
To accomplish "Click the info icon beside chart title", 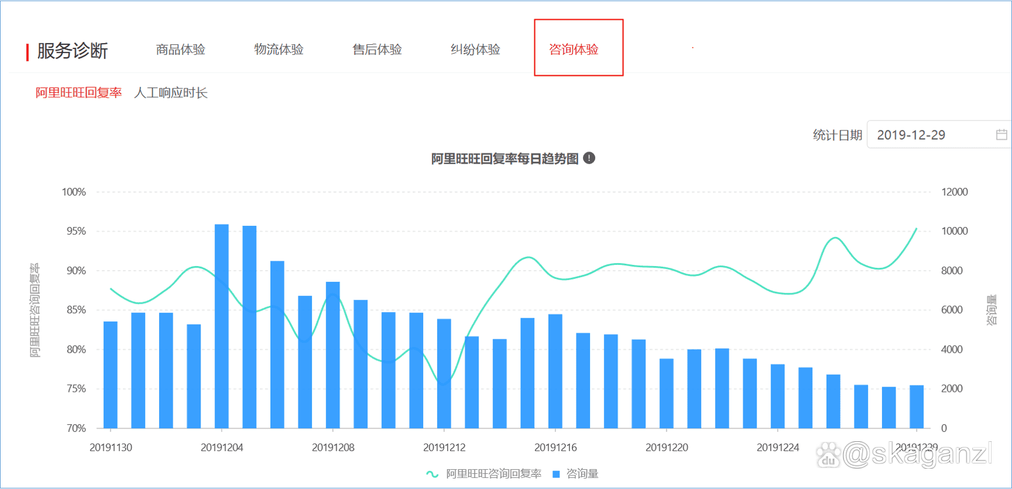I will click(x=589, y=158).
